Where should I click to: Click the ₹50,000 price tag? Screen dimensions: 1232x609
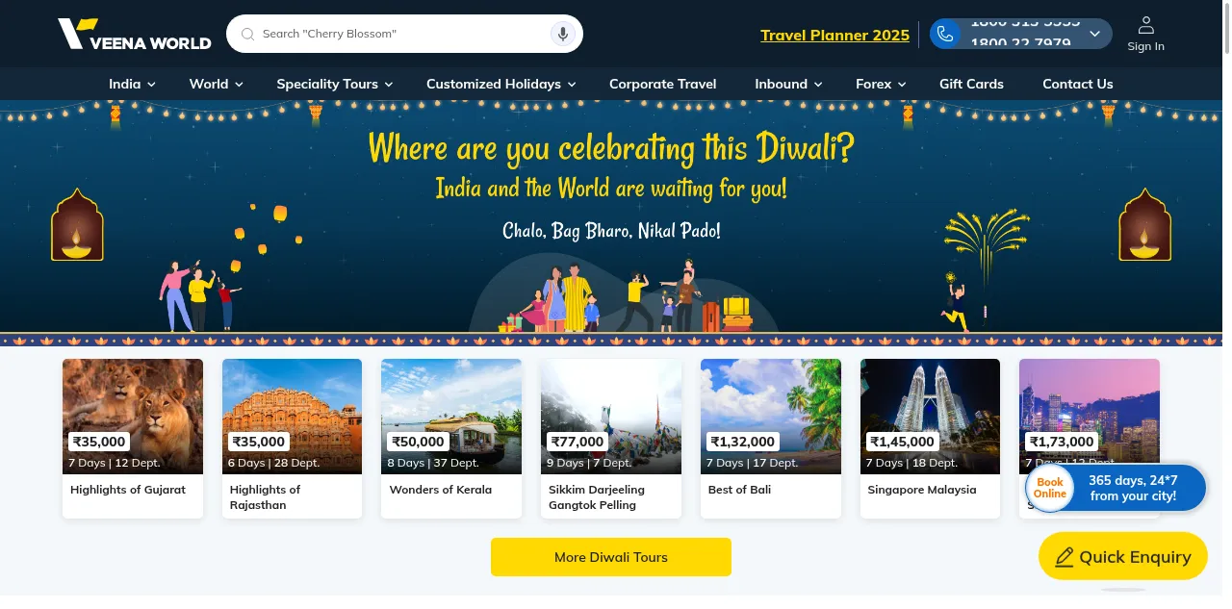[418, 442]
